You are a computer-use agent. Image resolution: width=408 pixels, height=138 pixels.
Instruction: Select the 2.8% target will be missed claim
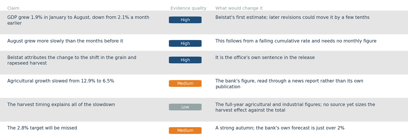(x=42, y=128)
